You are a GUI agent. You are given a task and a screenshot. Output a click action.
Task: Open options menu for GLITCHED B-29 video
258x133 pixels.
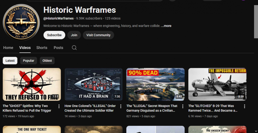coord(244,106)
